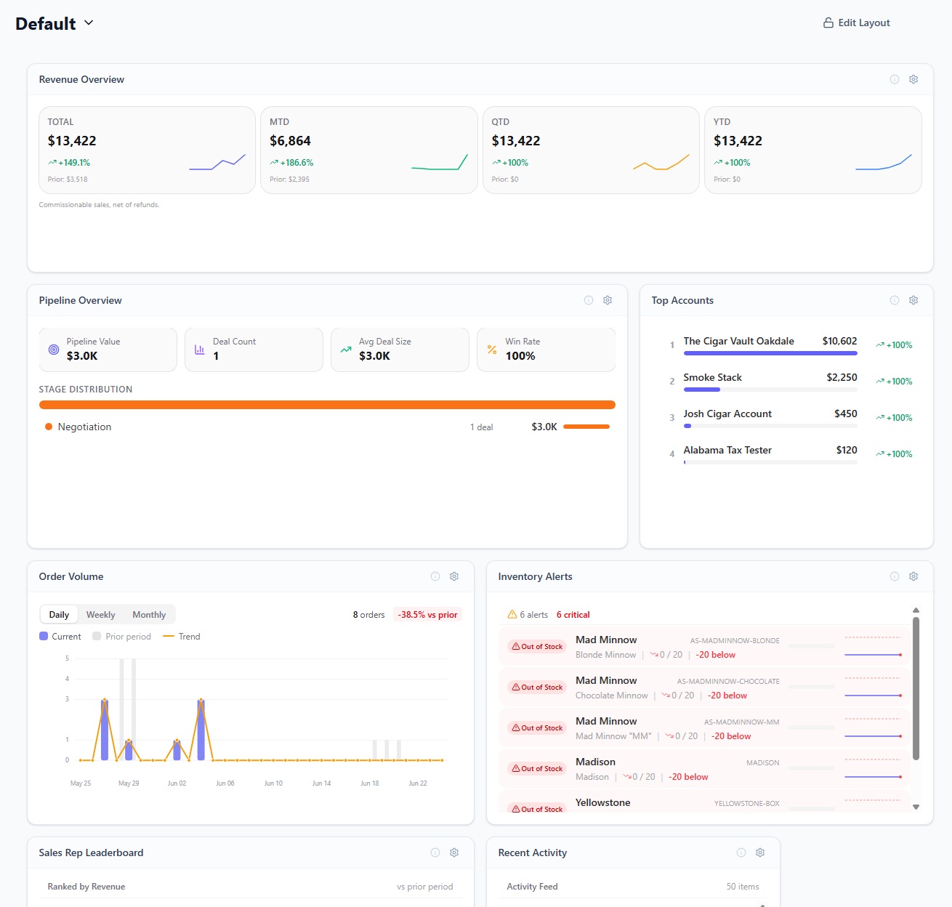Switch Order Volume to Monthly
This screenshot has height=907, width=952.
point(149,615)
